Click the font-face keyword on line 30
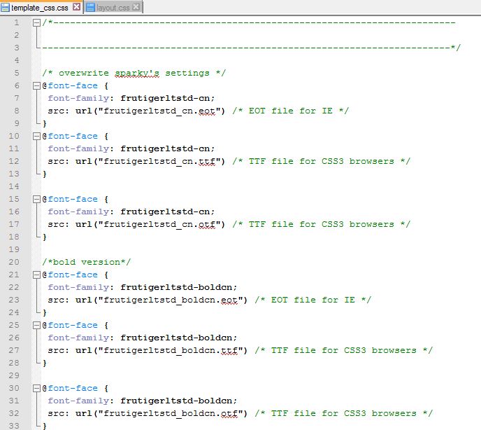 click(x=73, y=388)
